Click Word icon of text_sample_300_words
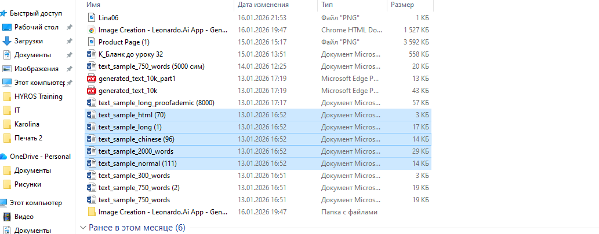This screenshot has width=599, height=234. point(91,176)
